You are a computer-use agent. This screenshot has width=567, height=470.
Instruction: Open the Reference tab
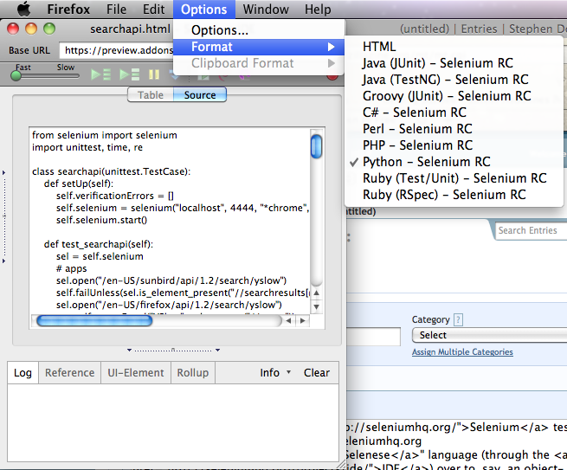click(x=69, y=372)
